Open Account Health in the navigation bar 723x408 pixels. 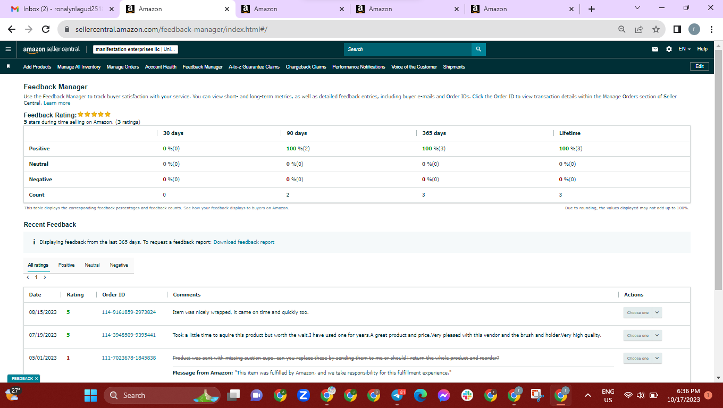click(161, 67)
